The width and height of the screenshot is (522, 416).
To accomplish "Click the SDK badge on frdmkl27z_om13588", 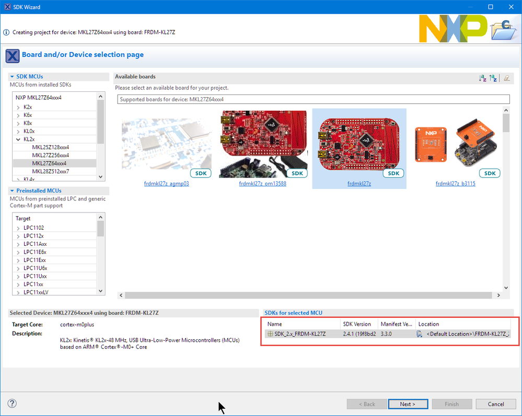I will tap(297, 173).
